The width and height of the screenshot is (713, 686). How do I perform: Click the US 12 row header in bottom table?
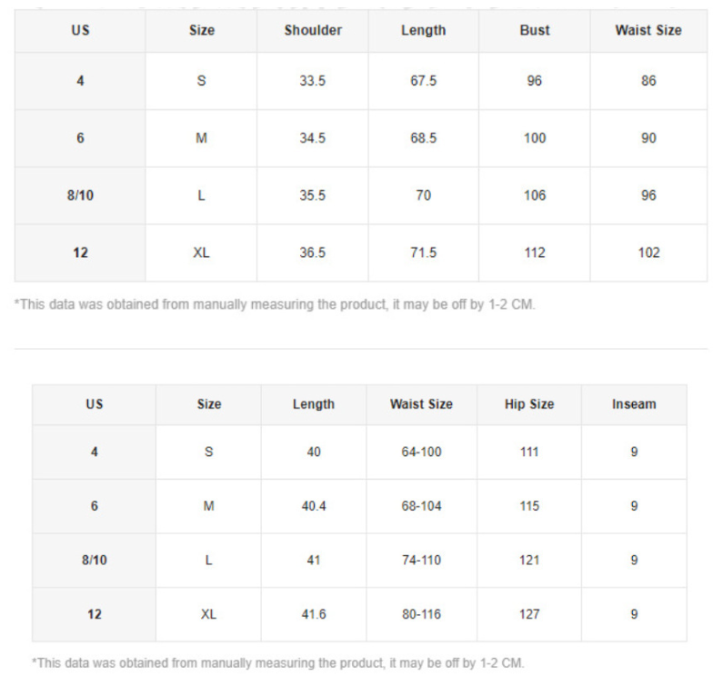(x=95, y=614)
